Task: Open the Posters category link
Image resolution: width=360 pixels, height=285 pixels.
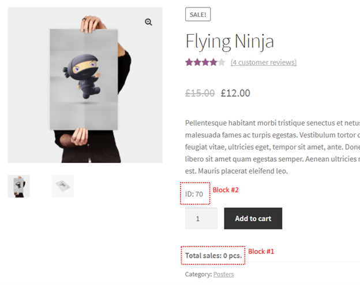Action: point(223,274)
